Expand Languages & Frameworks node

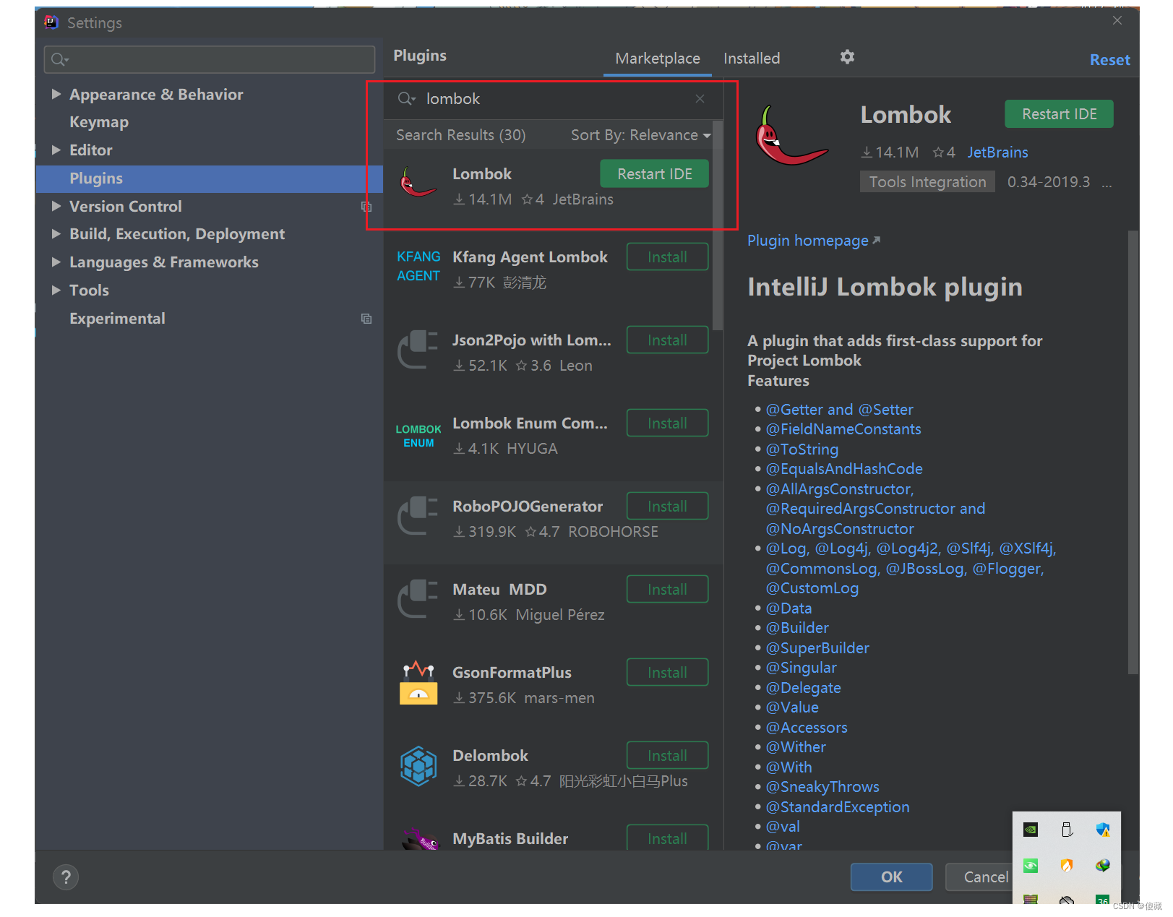click(56, 262)
